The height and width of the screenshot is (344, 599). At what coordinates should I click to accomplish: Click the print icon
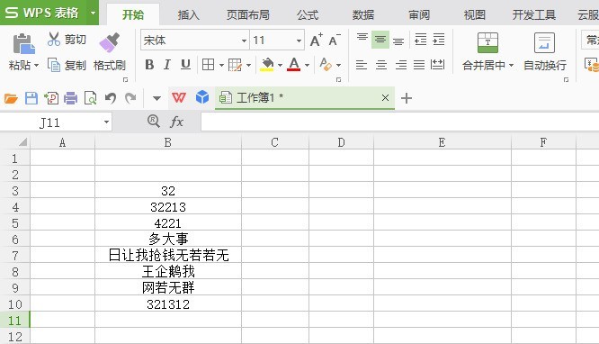pyautogui.click(x=71, y=98)
